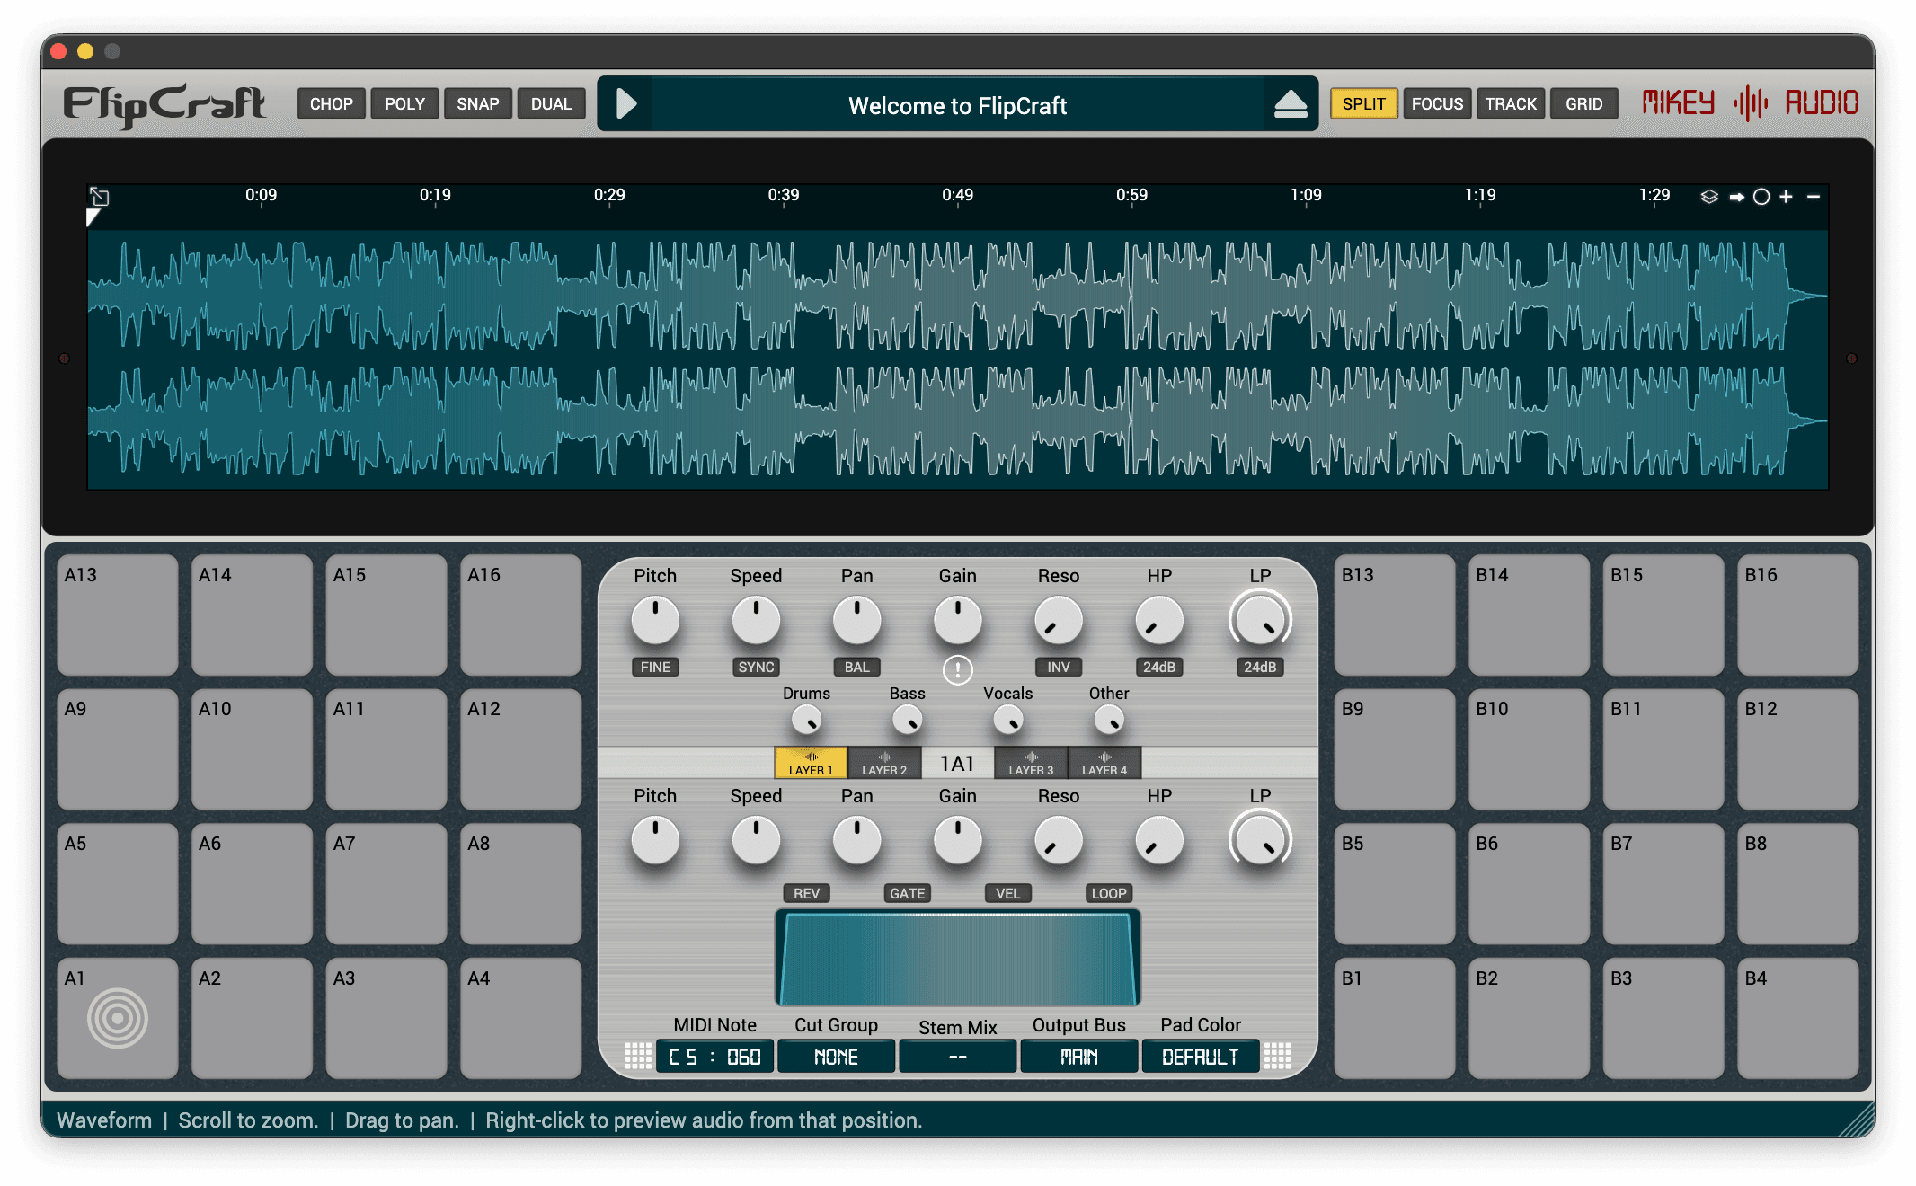Toggle the SNAP mode button
Screen dimensions: 1916x1186
(x=477, y=104)
